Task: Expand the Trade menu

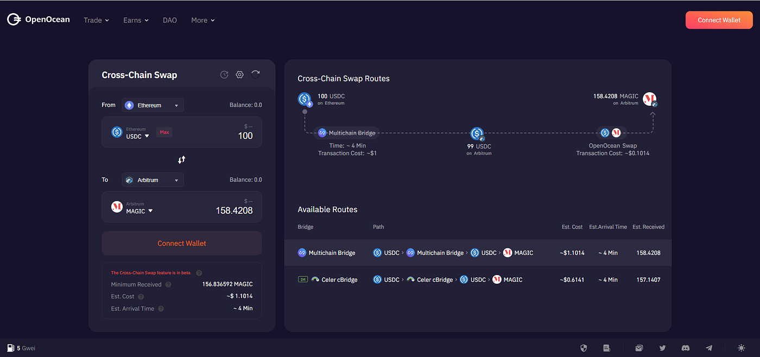Action: click(96, 20)
